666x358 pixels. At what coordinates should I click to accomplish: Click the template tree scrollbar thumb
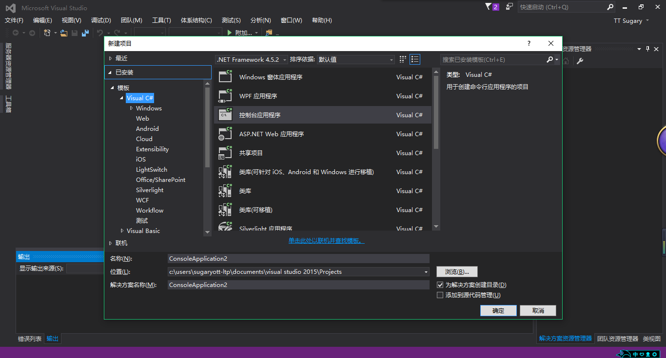click(207, 127)
